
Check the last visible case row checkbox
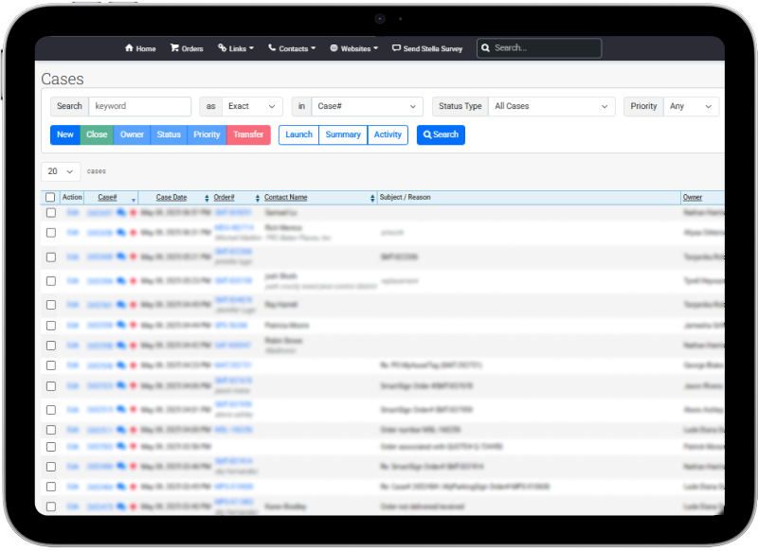[x=50, y=507]
